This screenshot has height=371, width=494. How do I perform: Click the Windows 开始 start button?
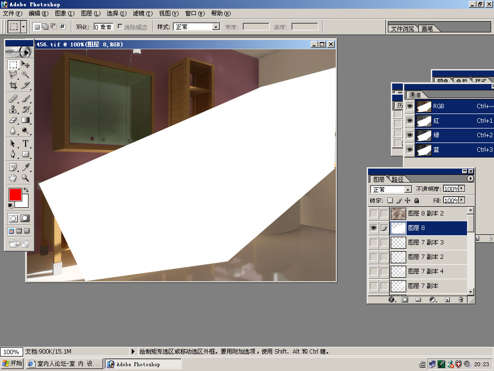pyautogui.click(x=12, y=364)
